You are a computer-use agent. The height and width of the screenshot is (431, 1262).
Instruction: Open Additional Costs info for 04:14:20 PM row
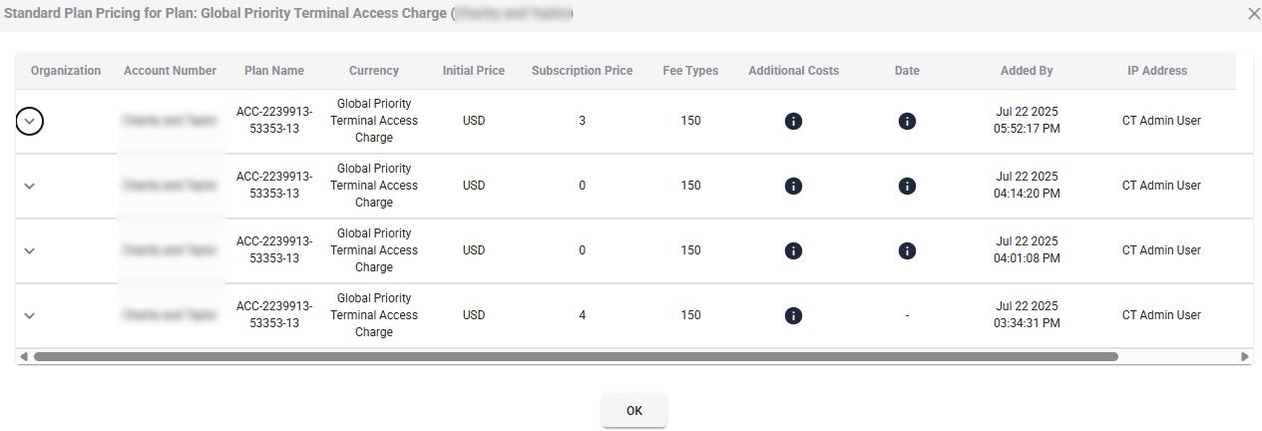793,186
